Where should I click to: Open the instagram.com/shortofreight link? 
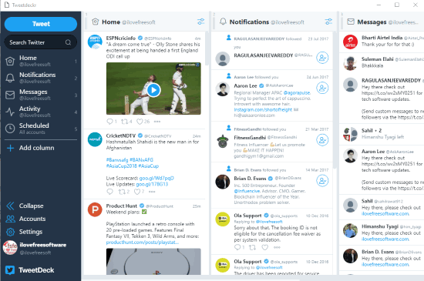pyautogui.click(x=263, y=109)
